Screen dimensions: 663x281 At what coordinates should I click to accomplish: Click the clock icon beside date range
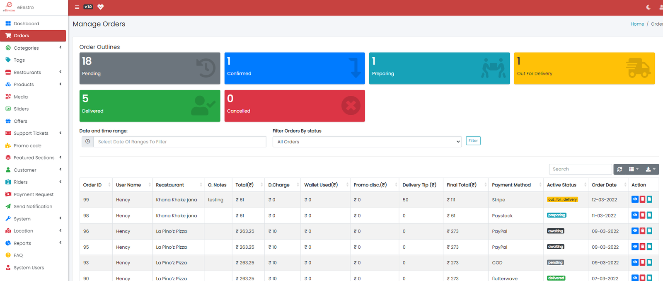pyautogui.click(x=87, y=142)
